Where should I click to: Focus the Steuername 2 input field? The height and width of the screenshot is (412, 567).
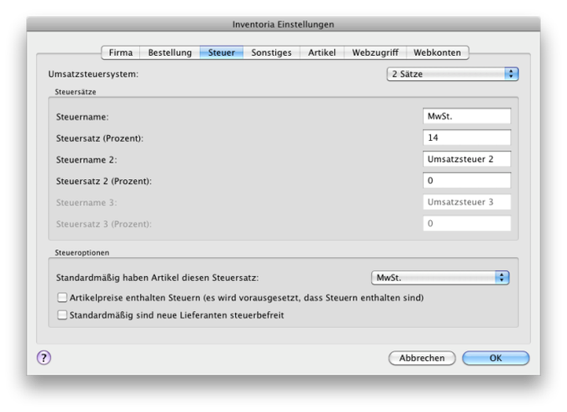467,159
